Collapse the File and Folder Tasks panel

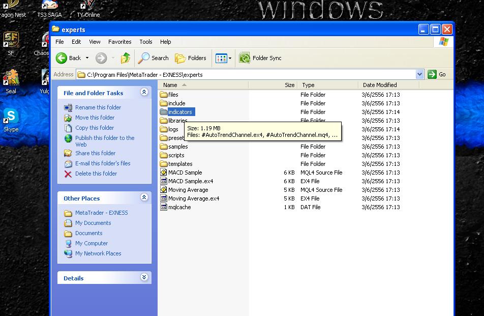[x=144, y=92]
